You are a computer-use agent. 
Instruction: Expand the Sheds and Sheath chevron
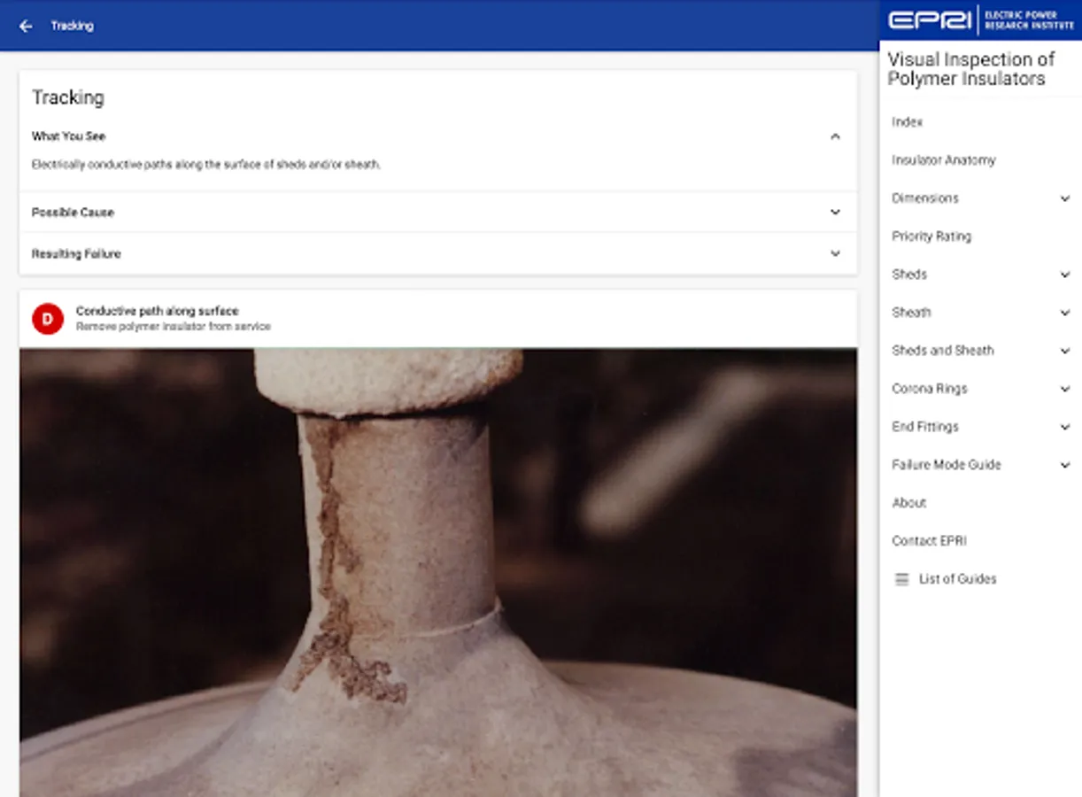[x=1065, y=351]
